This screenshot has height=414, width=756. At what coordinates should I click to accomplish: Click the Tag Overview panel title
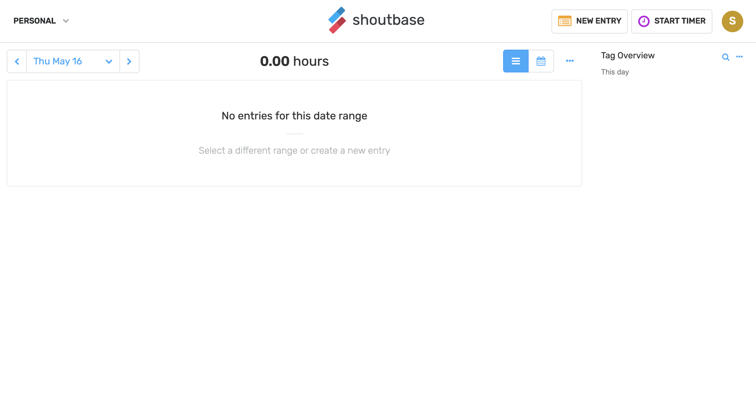tap(628, 55)
